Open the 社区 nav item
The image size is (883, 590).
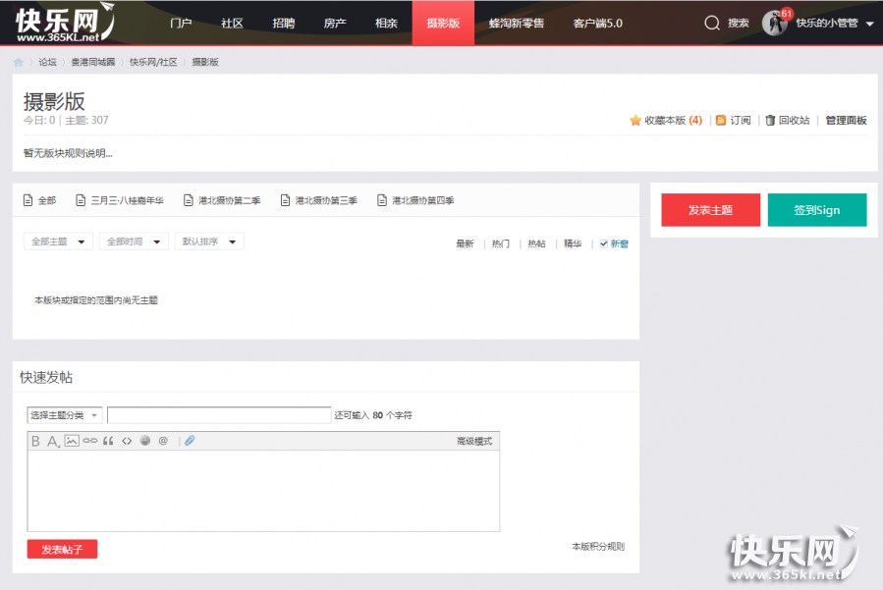coord(232,24)
